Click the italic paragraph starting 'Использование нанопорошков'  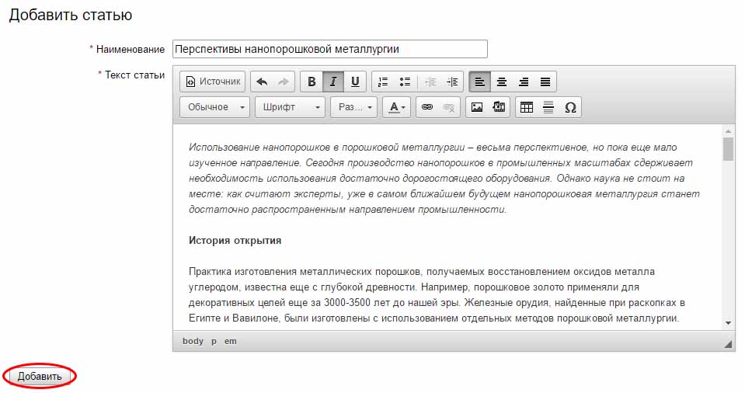point(444,178)
